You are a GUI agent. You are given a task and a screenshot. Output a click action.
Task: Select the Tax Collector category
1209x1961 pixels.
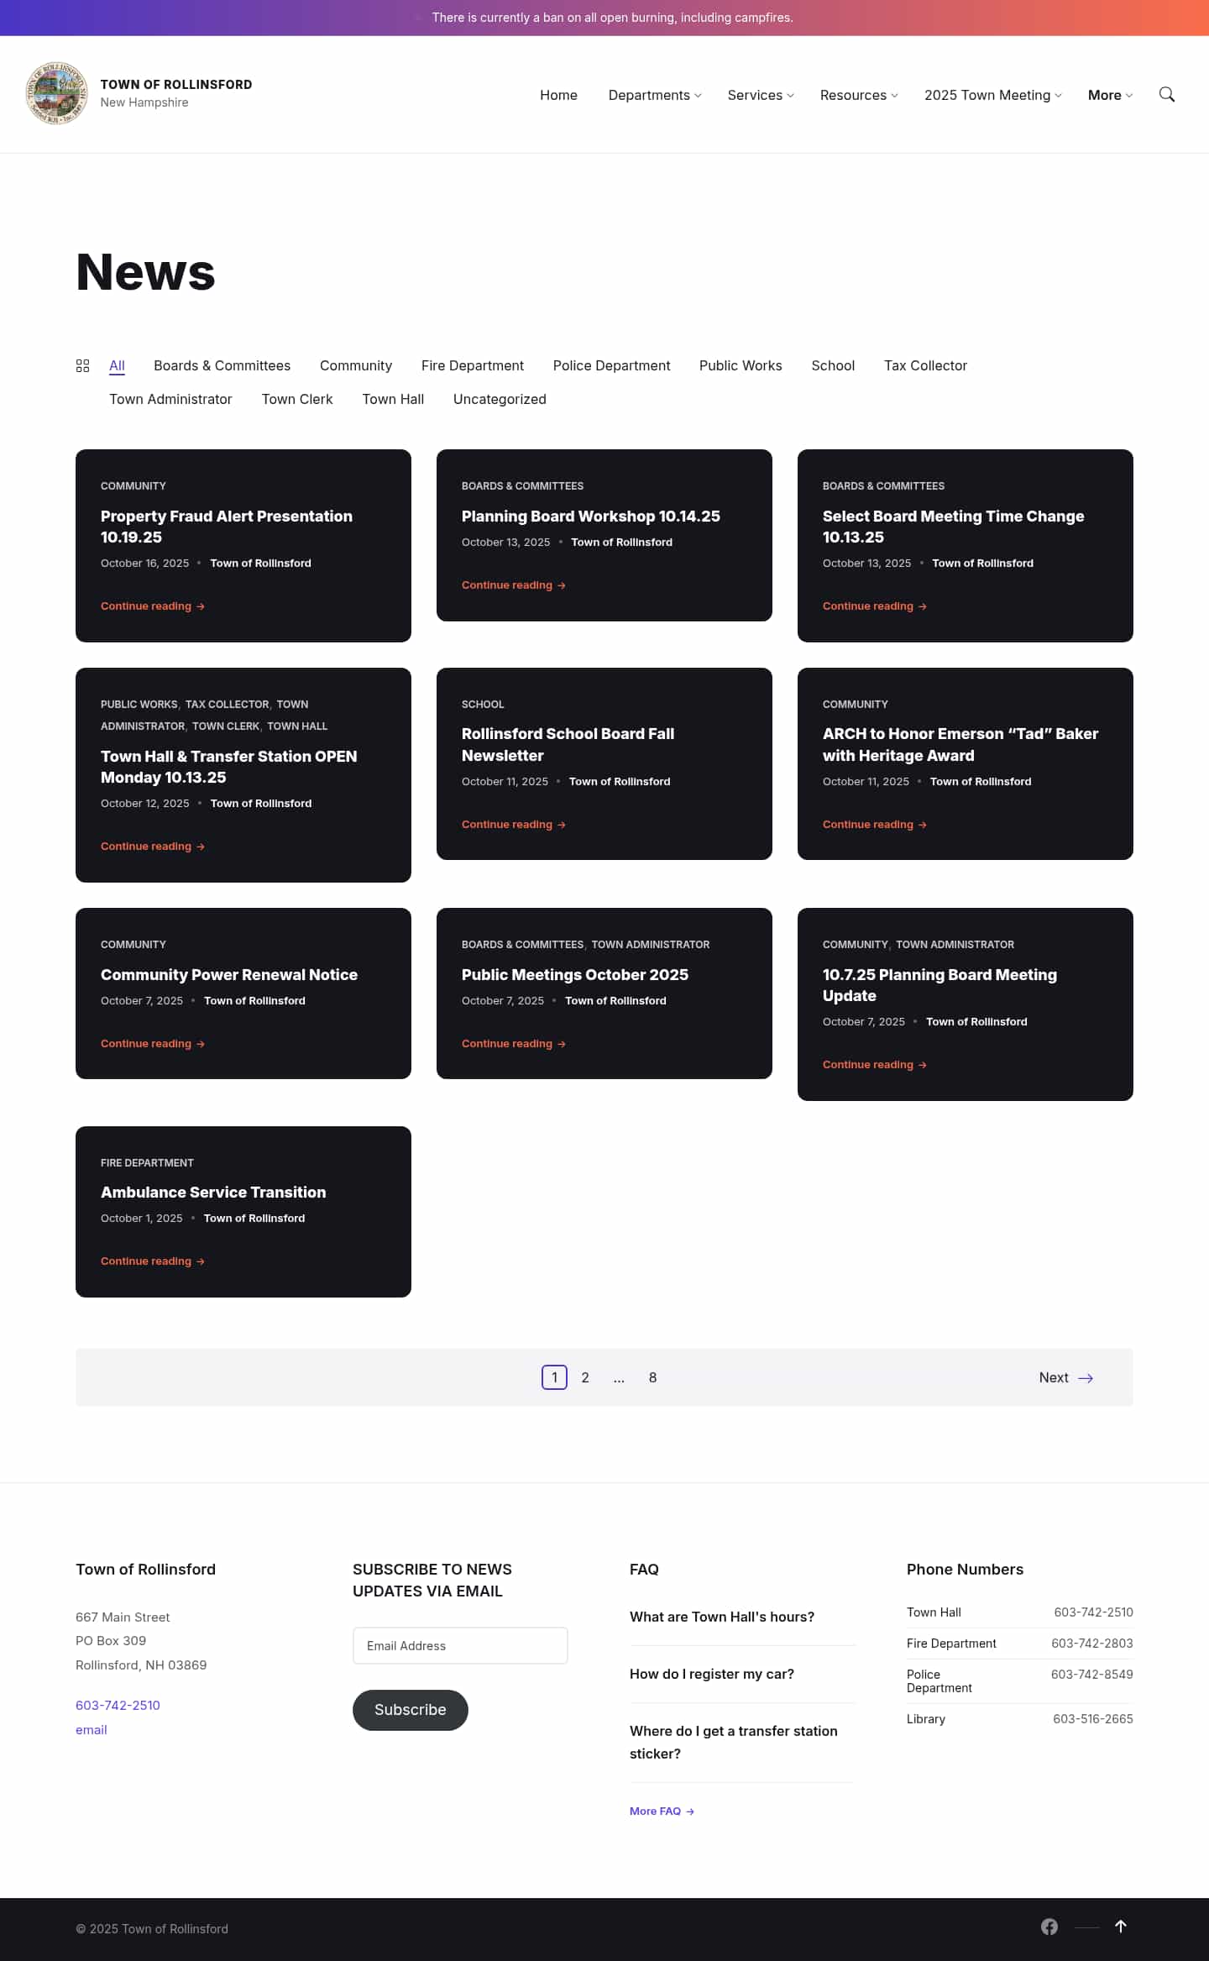tap(925, 365)
